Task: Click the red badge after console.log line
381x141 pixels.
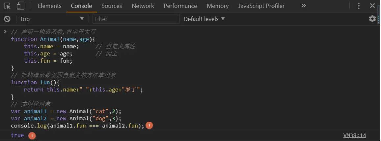Action: [149, 126]
